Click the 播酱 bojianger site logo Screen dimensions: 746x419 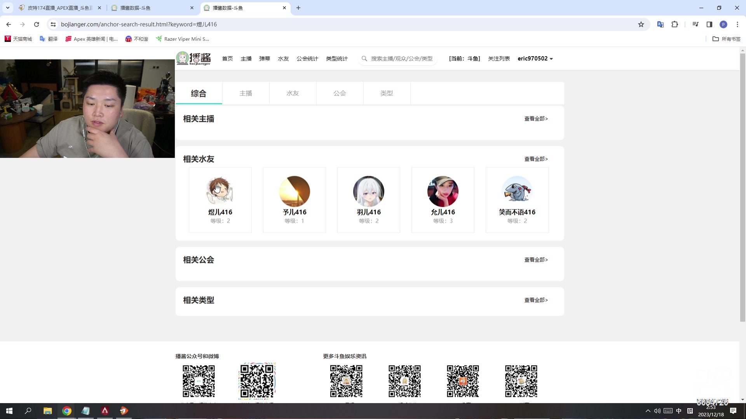click(193, 59)
